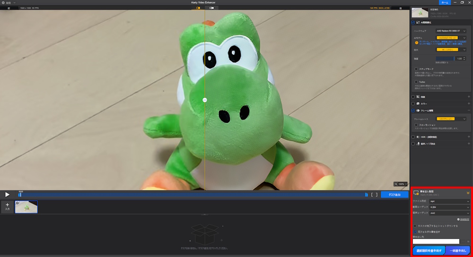Click the 書き出し設定 export settings icon
The width and height of the screenshot is (473, 257).
point(416,193)
